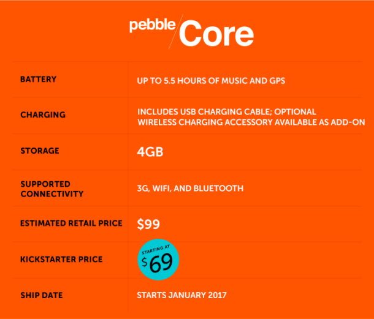The height and width of the screenshot is (319, 374).
Task: Click the blue $69 price badge
Action: tap(158, 260)
